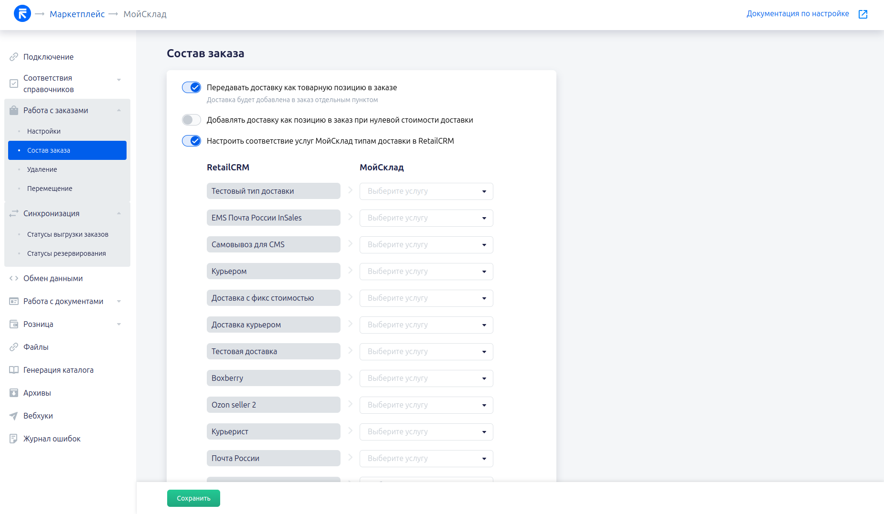Open service dropdown for Тестовый тип доставки
Screen dimensions: 884x514
point(426,191)
